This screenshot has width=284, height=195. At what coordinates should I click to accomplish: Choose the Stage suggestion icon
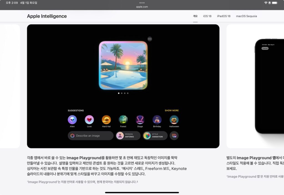pyautogui.click(x=140, y=120)
